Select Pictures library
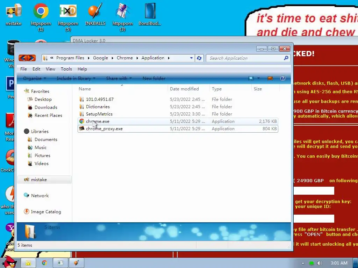The image size is (358, 268). (42, 155)
